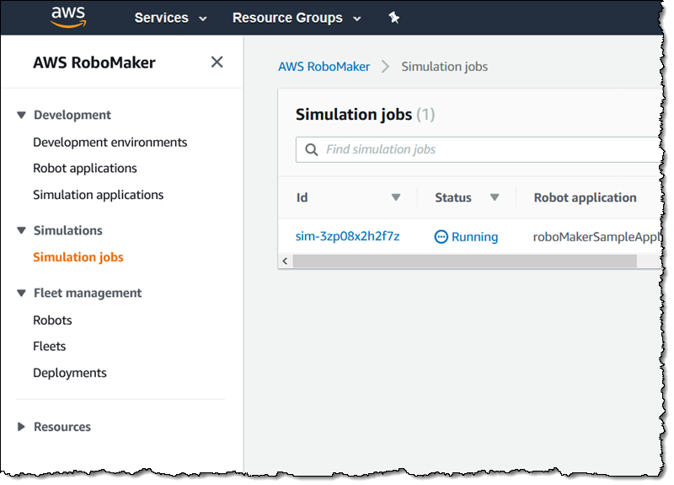Collapse the Fleet management section
The image size is (674, 485).
[x=22, y=293]
